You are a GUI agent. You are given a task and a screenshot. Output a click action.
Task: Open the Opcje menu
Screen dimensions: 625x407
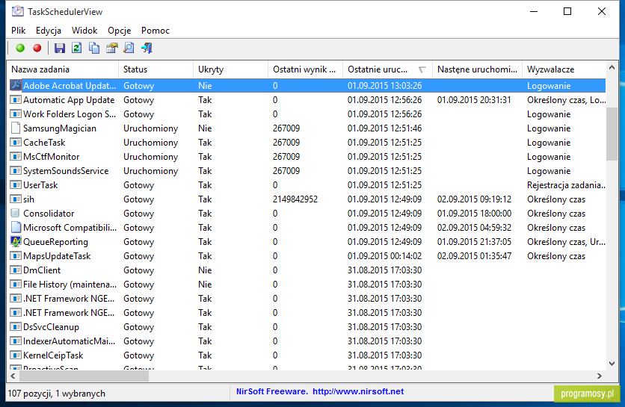119,31
